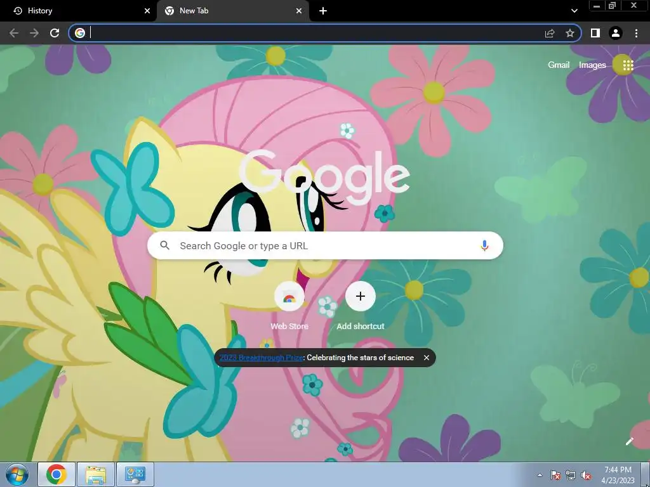The image size is (650, 487).
Task: Close the New Tab tab
Action: pyautogui.click(x=299, y=11)
